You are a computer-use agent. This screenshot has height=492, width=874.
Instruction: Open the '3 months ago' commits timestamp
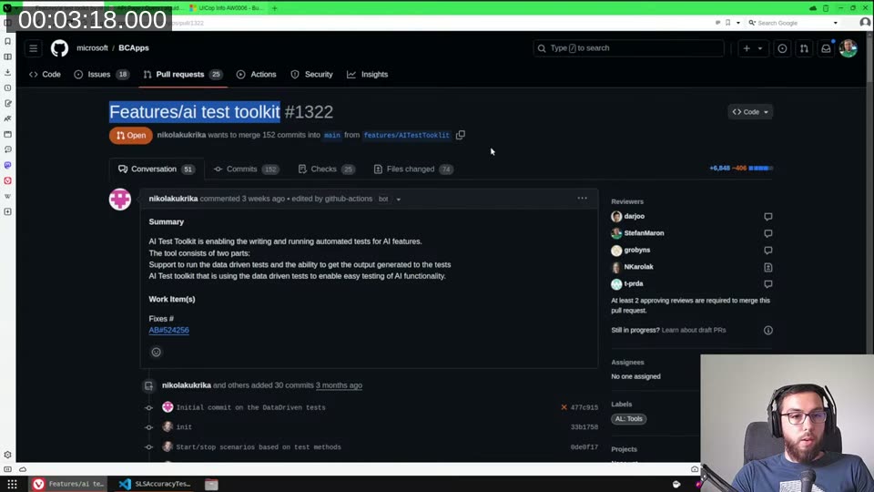click(339, 385)
